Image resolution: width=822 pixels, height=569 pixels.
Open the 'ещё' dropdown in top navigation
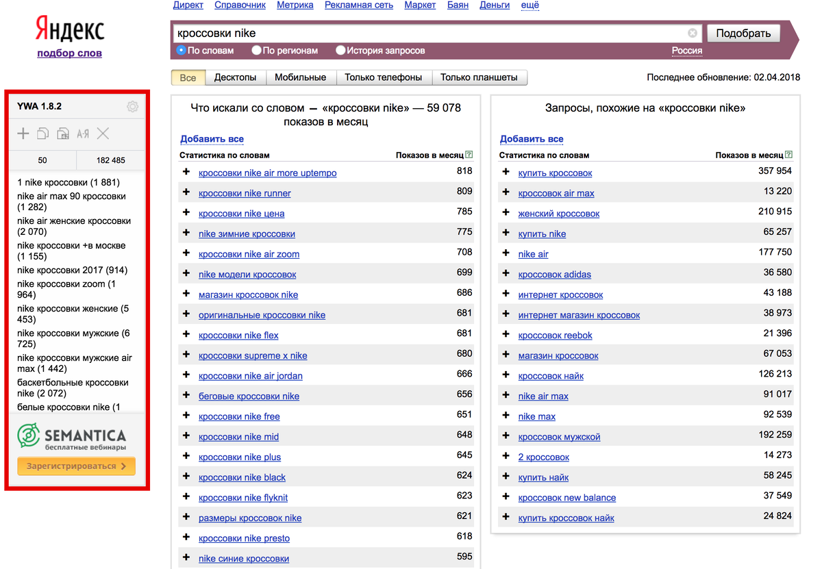[x=530, y=5]
